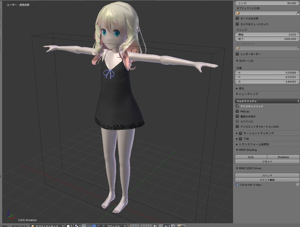Image resolution: width=300 pixels, height=227 pixels.
Task: Click the (103) Armature label in viewport
Action: pyautogui.click(x=27, y=220)
